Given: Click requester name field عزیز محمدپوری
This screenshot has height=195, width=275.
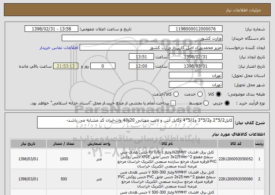Looking at the screenshot, I should coord(151,48).
